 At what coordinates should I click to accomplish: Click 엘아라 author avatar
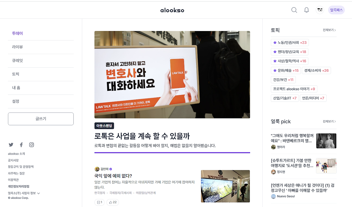click(273, 147)
